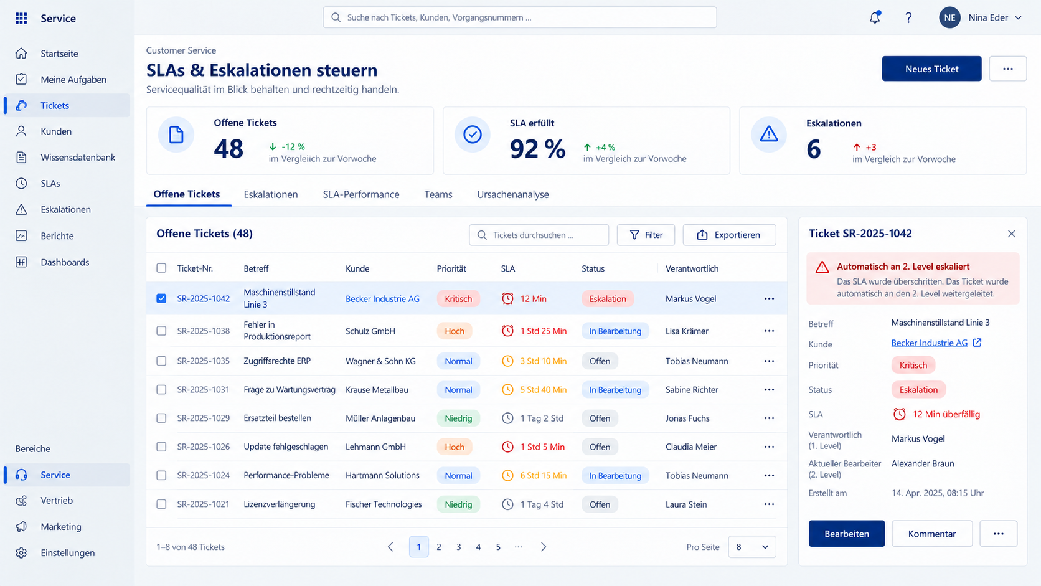Check ticket SR-2025-1029 checkbox

(161, 418)
